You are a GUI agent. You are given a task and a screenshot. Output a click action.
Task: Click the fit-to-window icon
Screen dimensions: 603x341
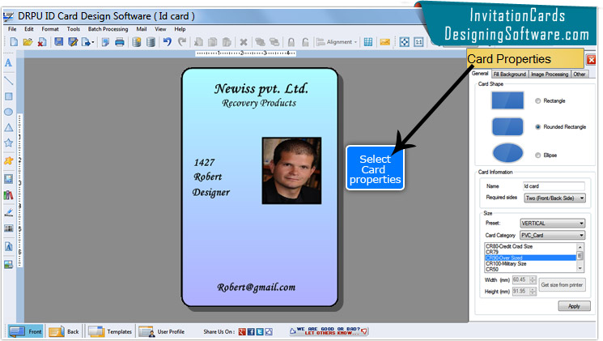click(405, 42)
